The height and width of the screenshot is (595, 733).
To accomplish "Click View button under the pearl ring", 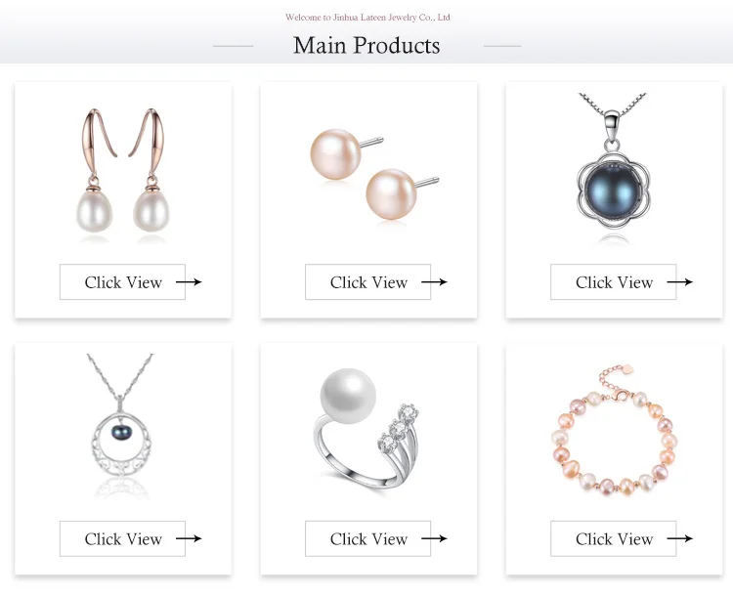I will (367, 538).
